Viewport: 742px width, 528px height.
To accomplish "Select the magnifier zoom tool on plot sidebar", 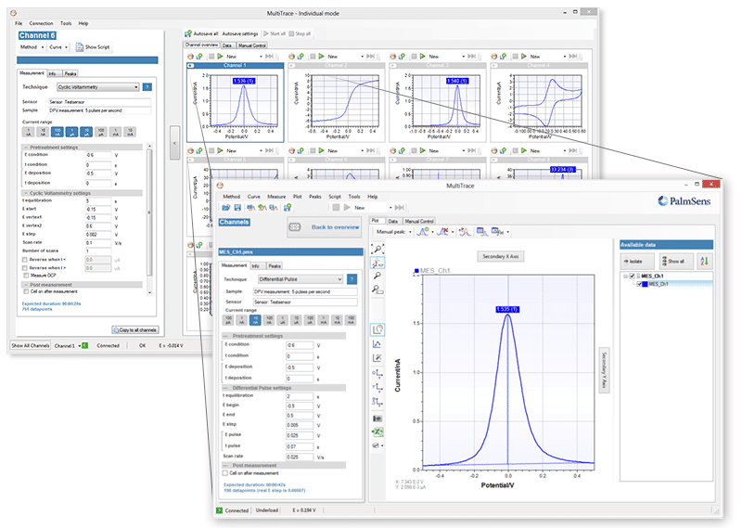I will coord(377,277).
